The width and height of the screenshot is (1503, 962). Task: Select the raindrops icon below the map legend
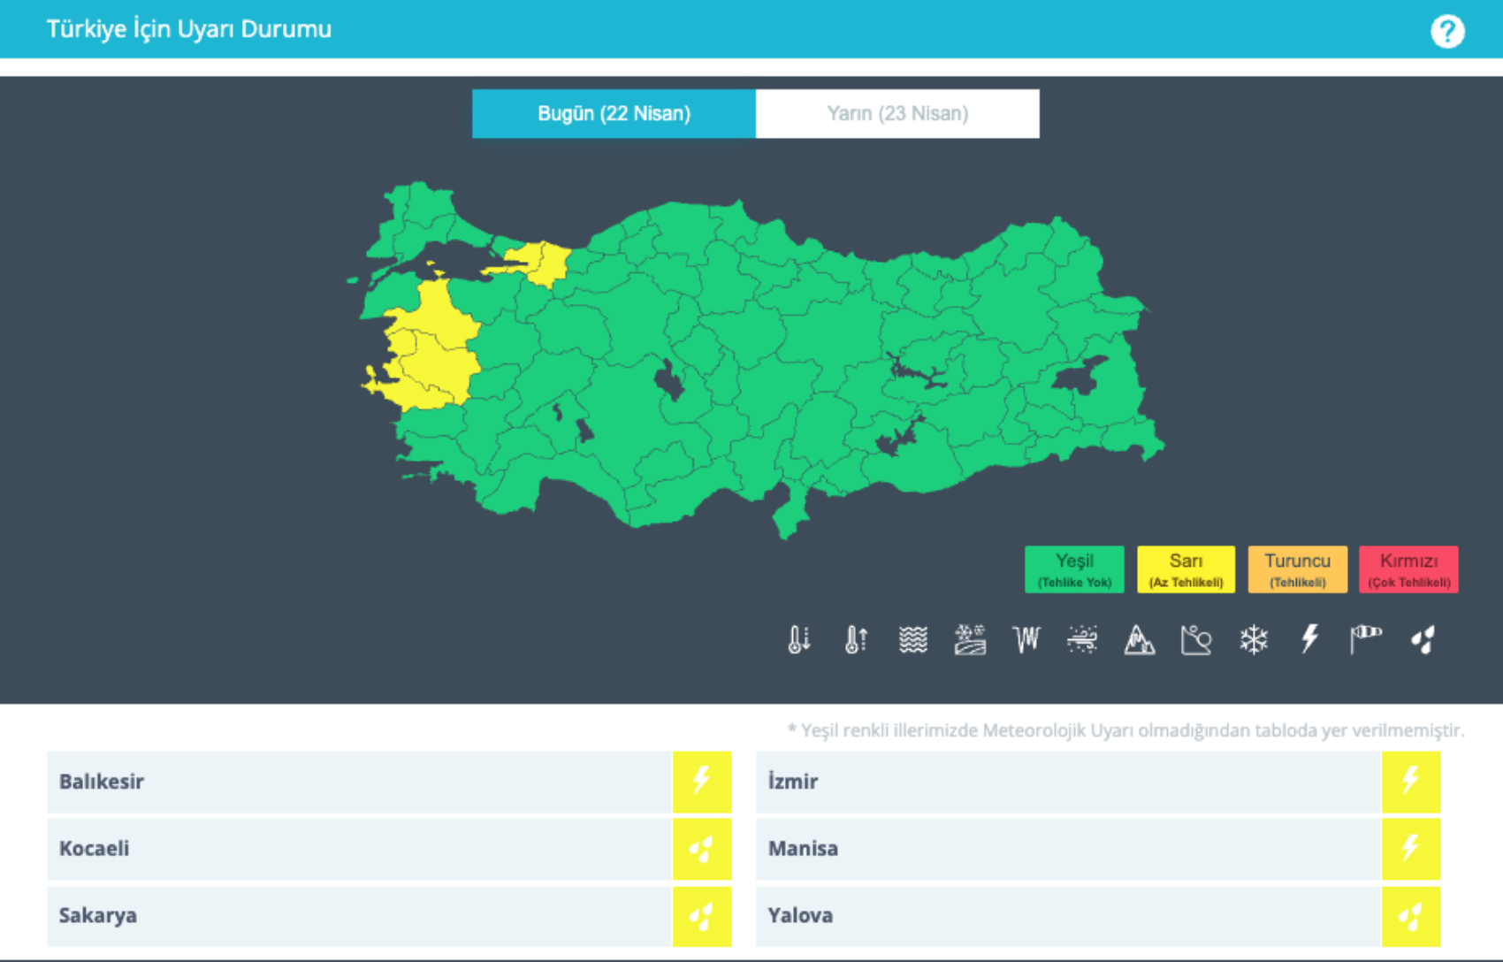pyautogui.click(x=1423, y=639)
